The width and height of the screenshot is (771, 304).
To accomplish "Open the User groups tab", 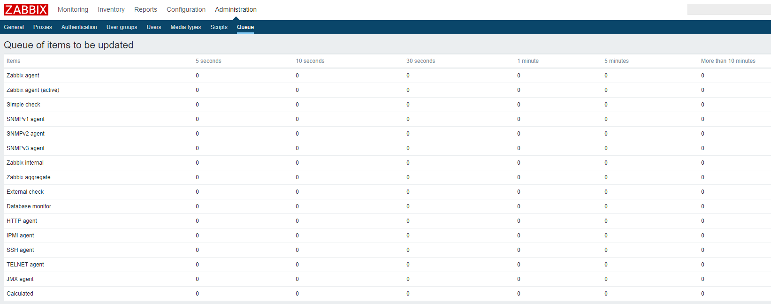I will tap(122, 27).
